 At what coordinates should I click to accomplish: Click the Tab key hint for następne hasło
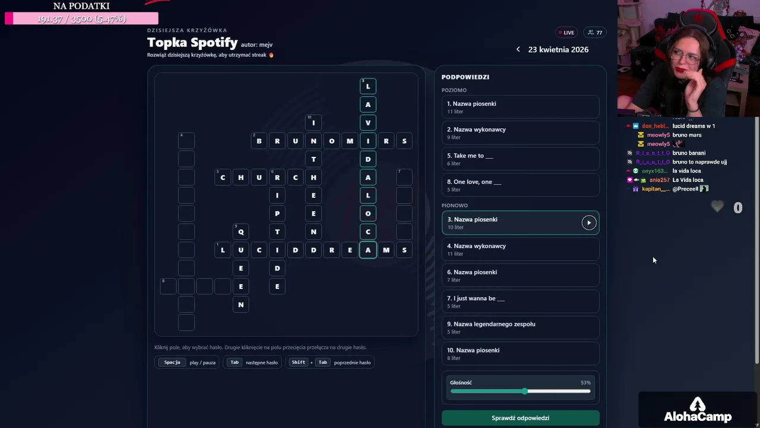235,362
